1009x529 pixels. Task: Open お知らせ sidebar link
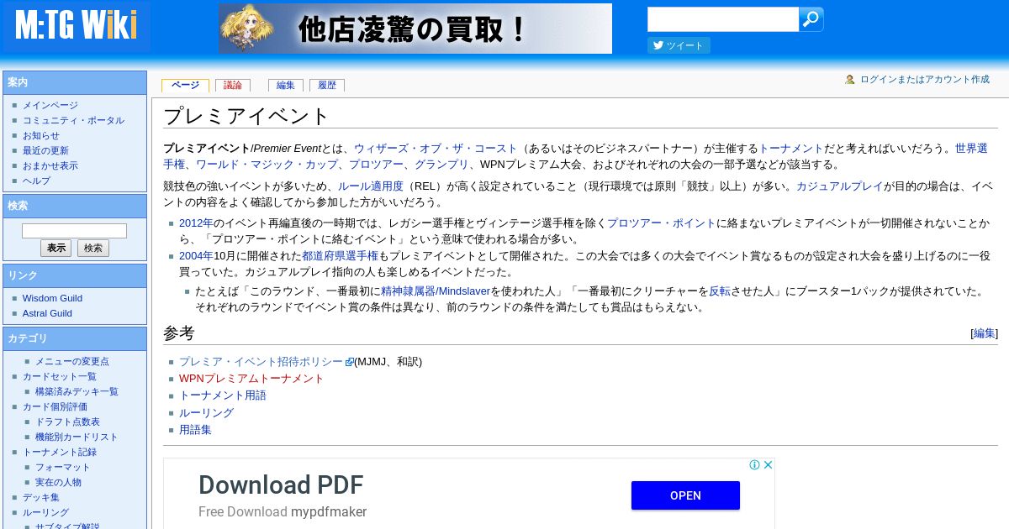point(41,135)
